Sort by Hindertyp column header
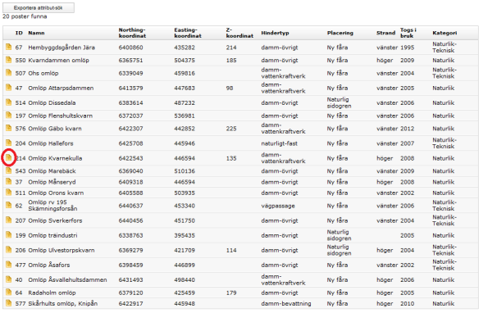The width and height of the screenshot is (483, 313). click(275, 33)
